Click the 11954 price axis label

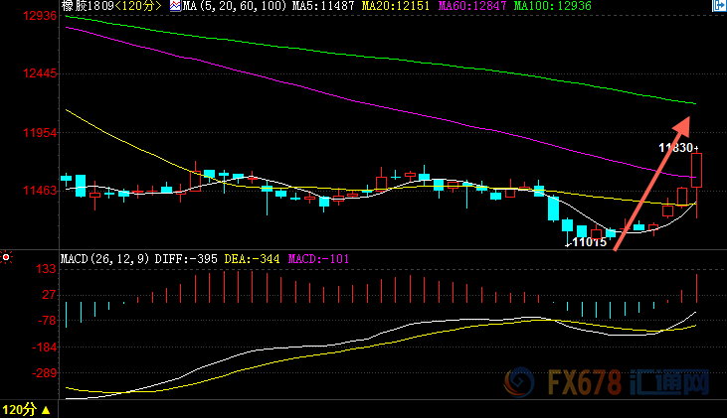click(x=40, y=133)
